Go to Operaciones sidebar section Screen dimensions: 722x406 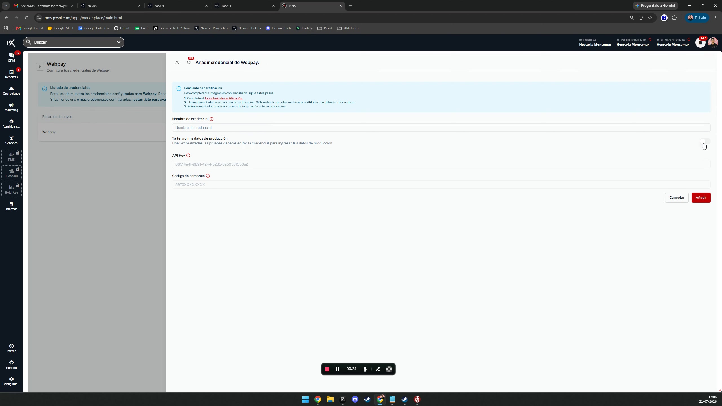(11, 91)
